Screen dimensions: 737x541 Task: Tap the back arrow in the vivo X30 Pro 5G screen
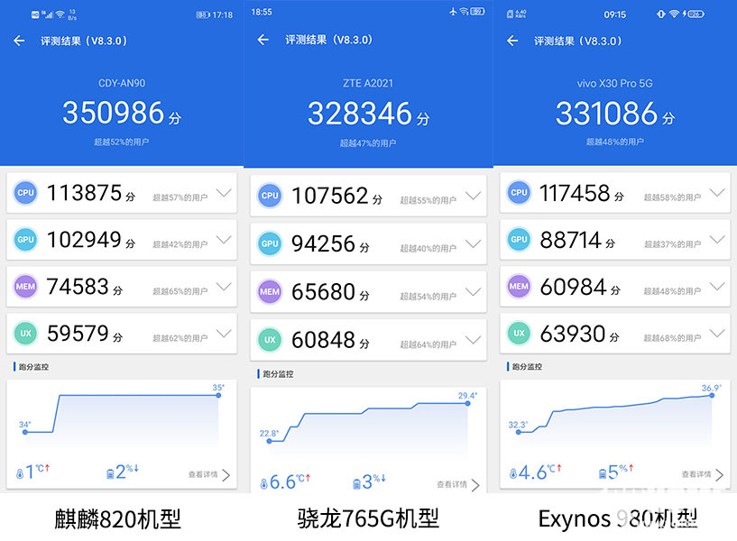pyautogui.click(x=512, y=41)
